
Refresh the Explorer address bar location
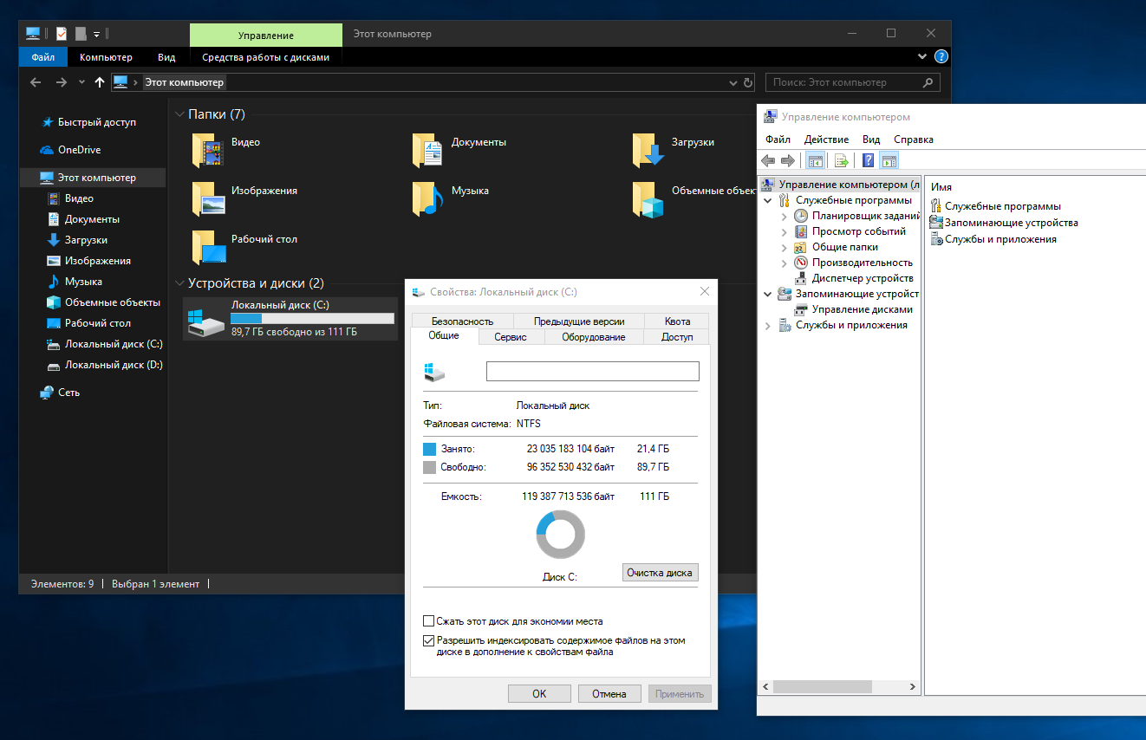[749, 82]
